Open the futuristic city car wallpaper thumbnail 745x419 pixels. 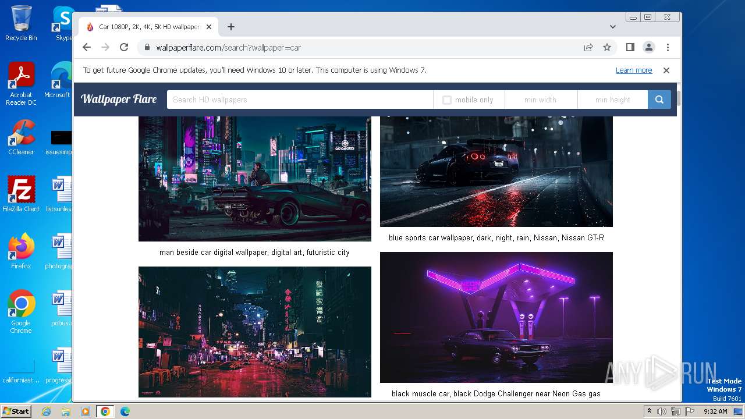pyautogui.click(x=255, y=179)
